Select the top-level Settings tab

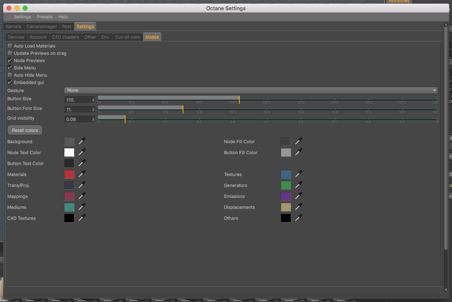(x=85, y=26)
